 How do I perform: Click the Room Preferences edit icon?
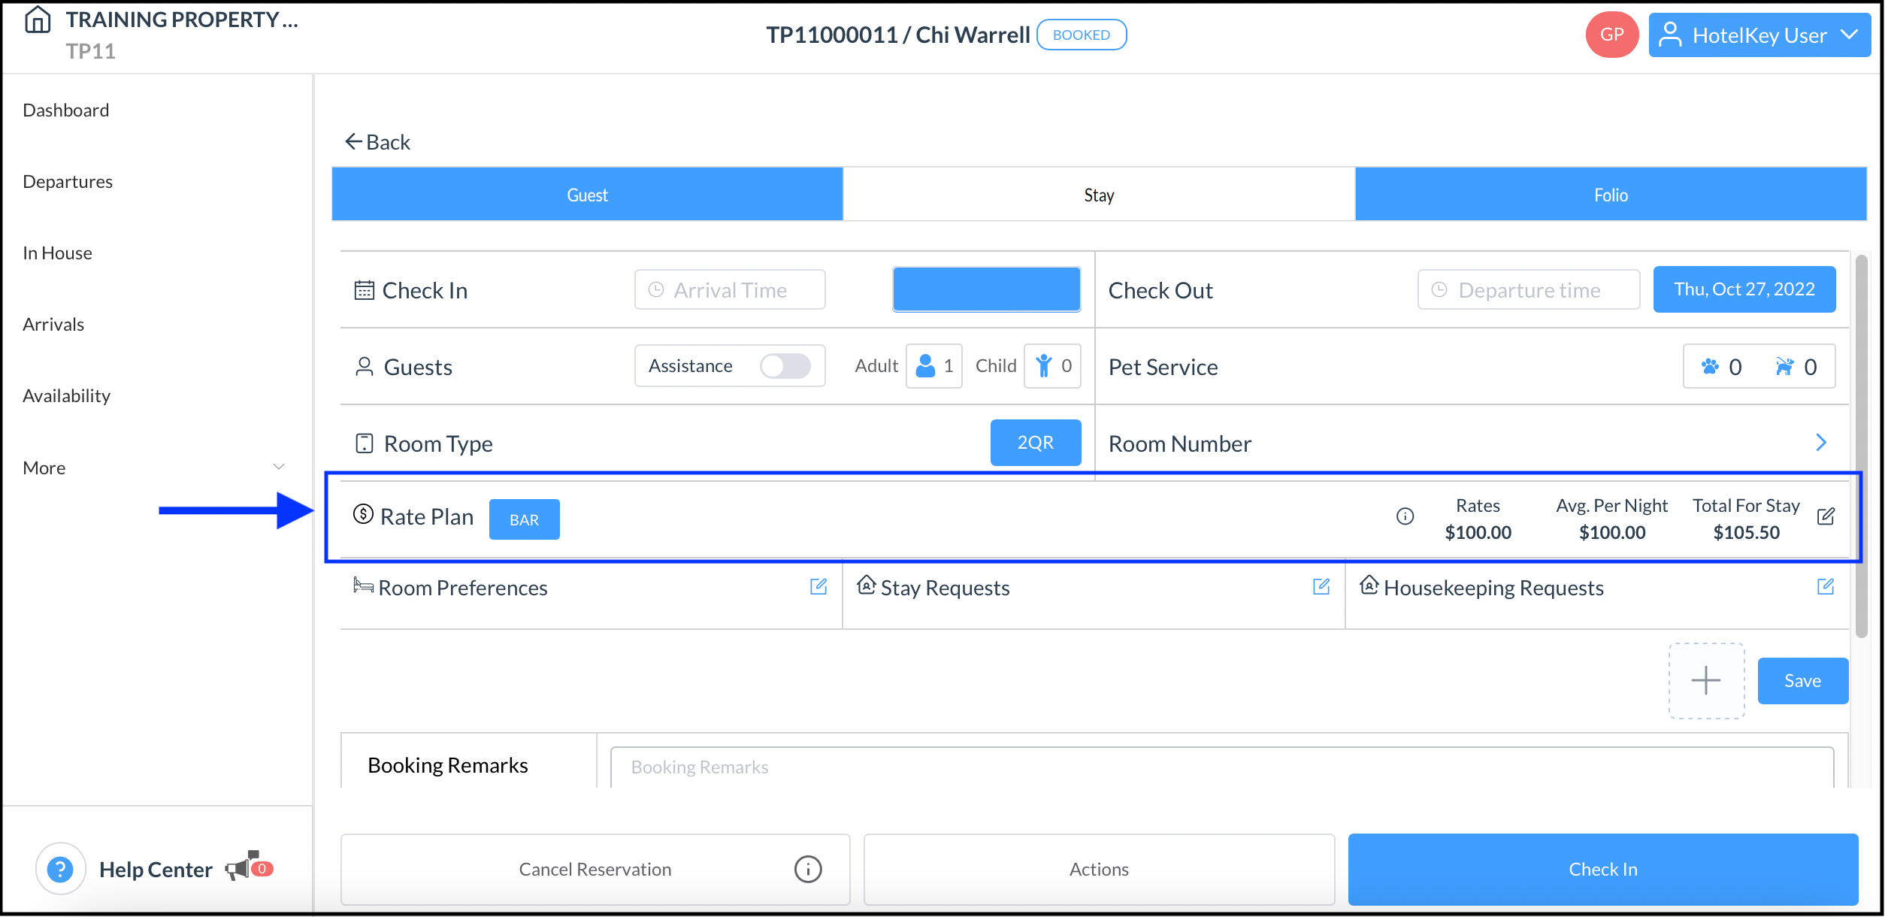818,586
